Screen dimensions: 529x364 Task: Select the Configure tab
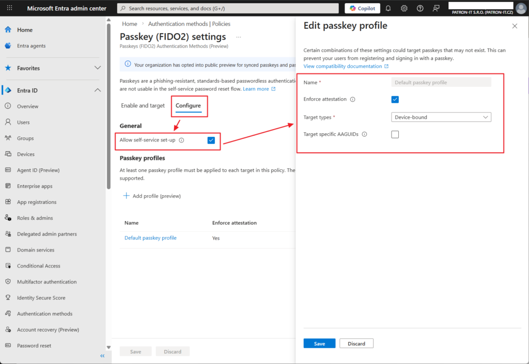188,106
